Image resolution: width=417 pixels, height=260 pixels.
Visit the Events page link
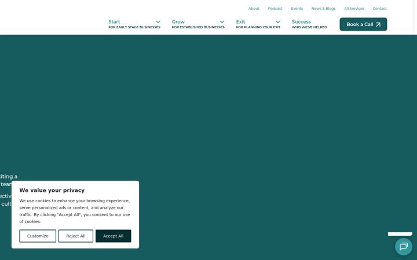click(297, 9)
